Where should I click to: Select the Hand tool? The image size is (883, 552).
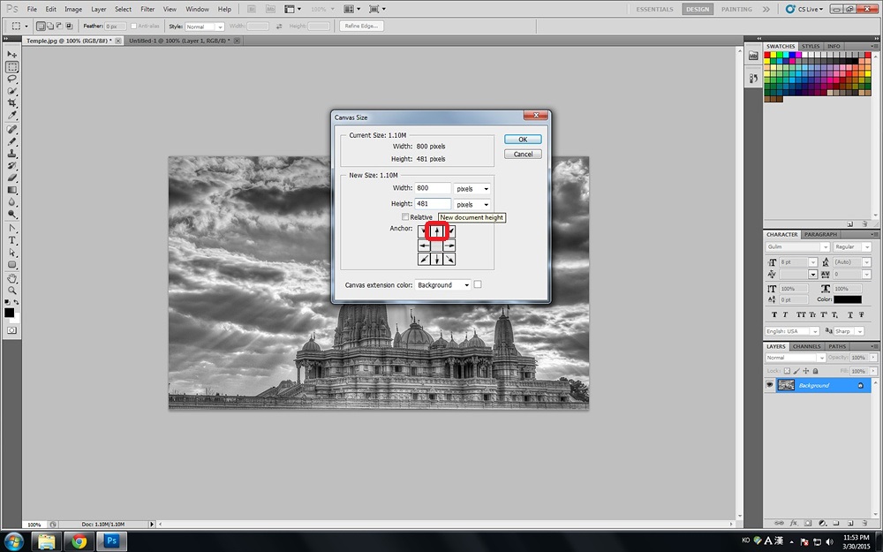(12, 277)
